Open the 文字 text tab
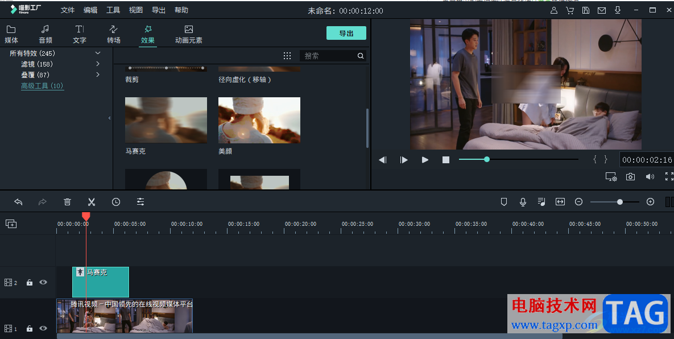The height and width of the screenshot is (339, 674). (x=80, y=34)
